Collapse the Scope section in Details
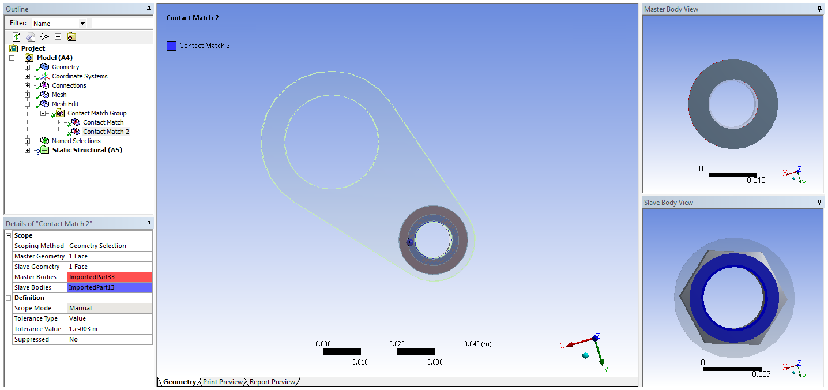The height and width of the screenshot is (390, 828). point(8,235)
